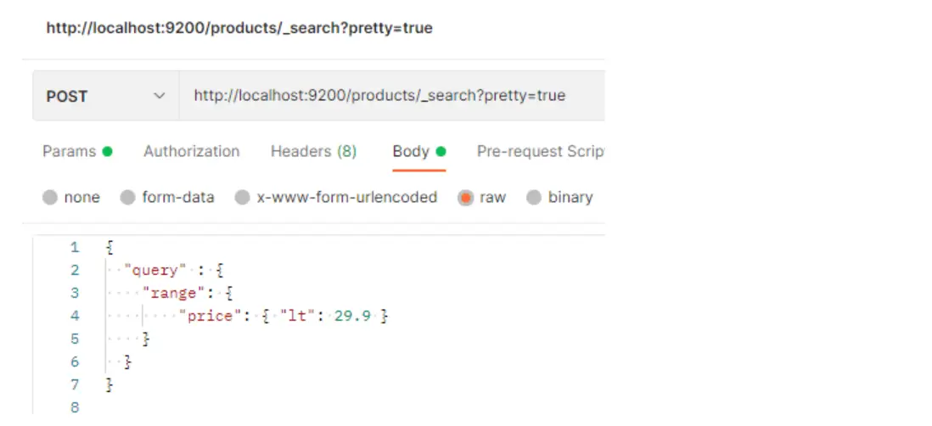Click the request title URL at top
The height and width of the screenshot is (426, 932).
point(239,28)
